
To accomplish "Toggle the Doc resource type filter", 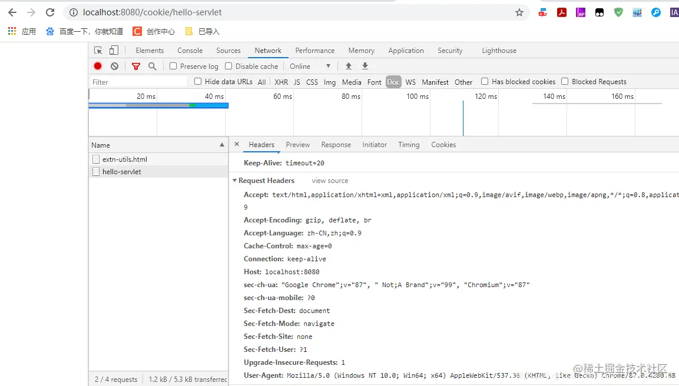I will pos(393,82).
